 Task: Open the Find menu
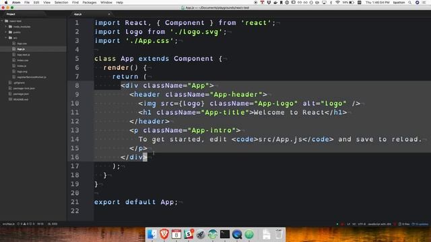point(75,3)
